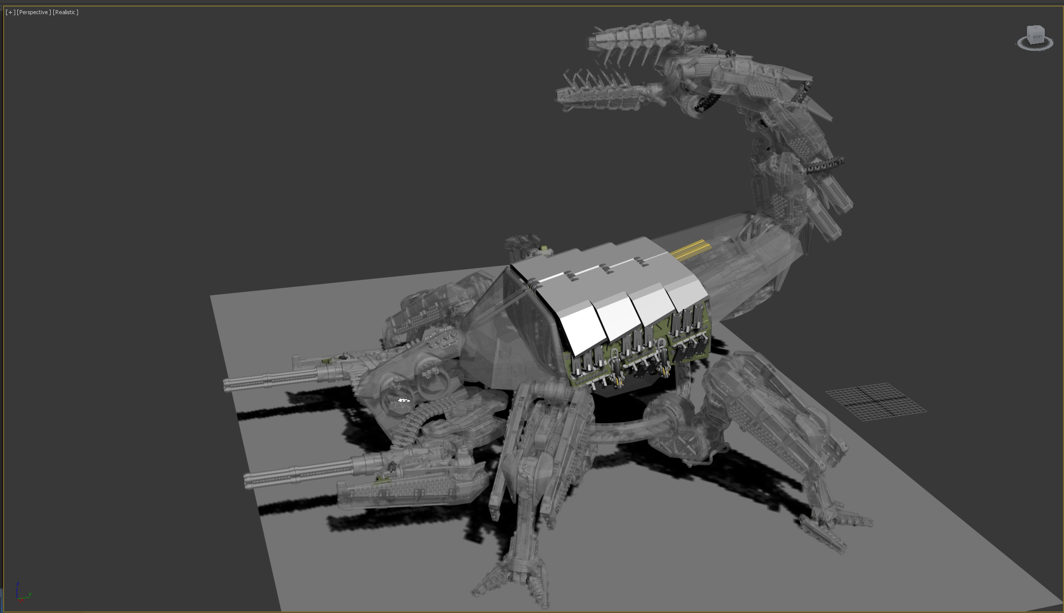Open the Realistic shading mode dropdown

tap(65, 12)
